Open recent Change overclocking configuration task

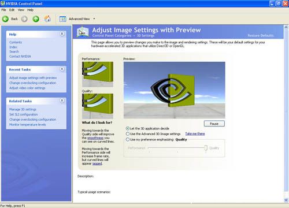point(33,83)
